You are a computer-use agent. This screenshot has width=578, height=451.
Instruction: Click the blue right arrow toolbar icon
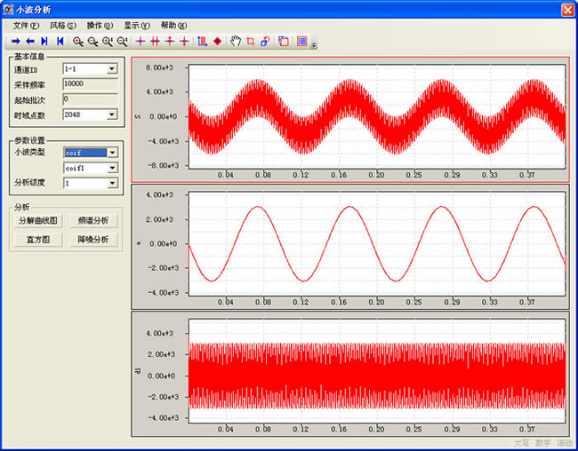pos(16,42)
